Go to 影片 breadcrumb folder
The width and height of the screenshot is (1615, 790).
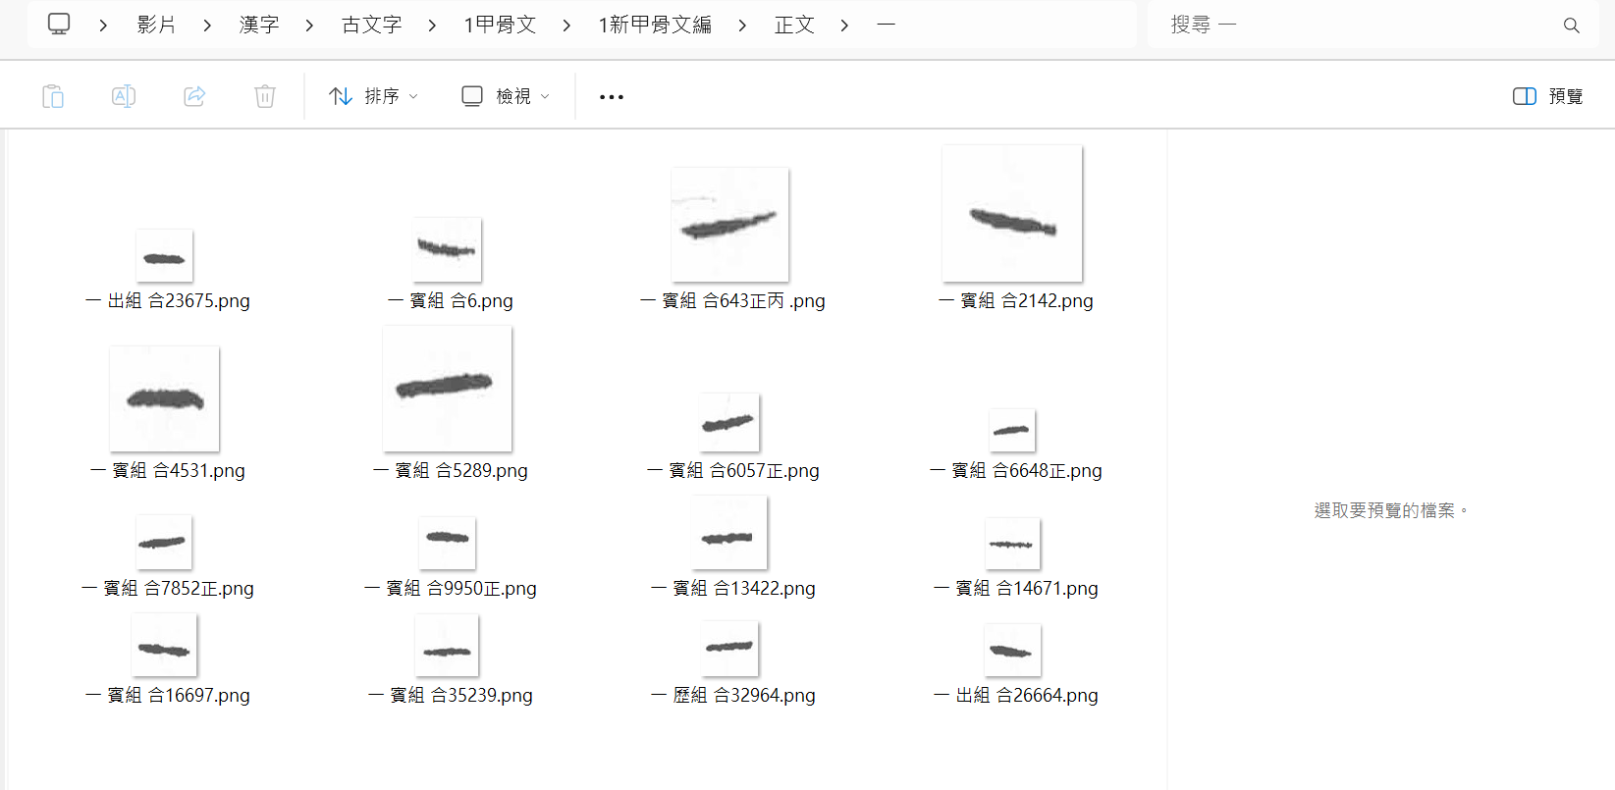[156, 25]
